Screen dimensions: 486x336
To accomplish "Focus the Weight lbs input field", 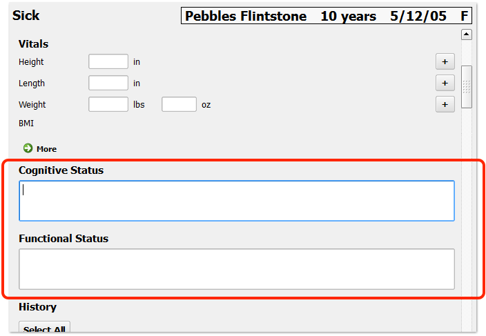I will click(x=108, y=104).
